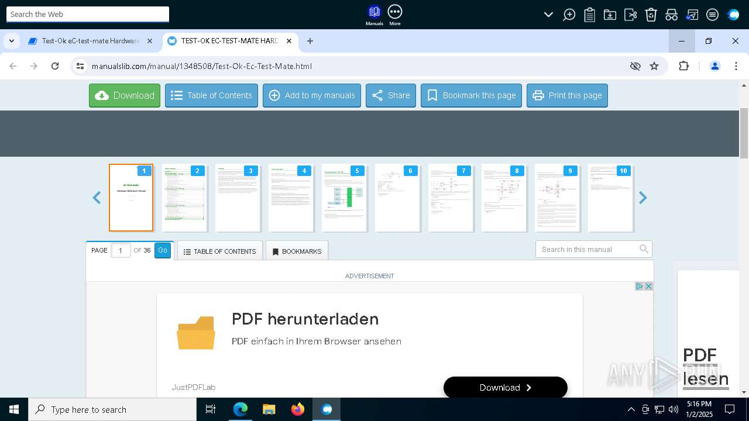Open File Explorer from the taskbar
The width and height of the screenshot is (749, 421).
point(269,409)
